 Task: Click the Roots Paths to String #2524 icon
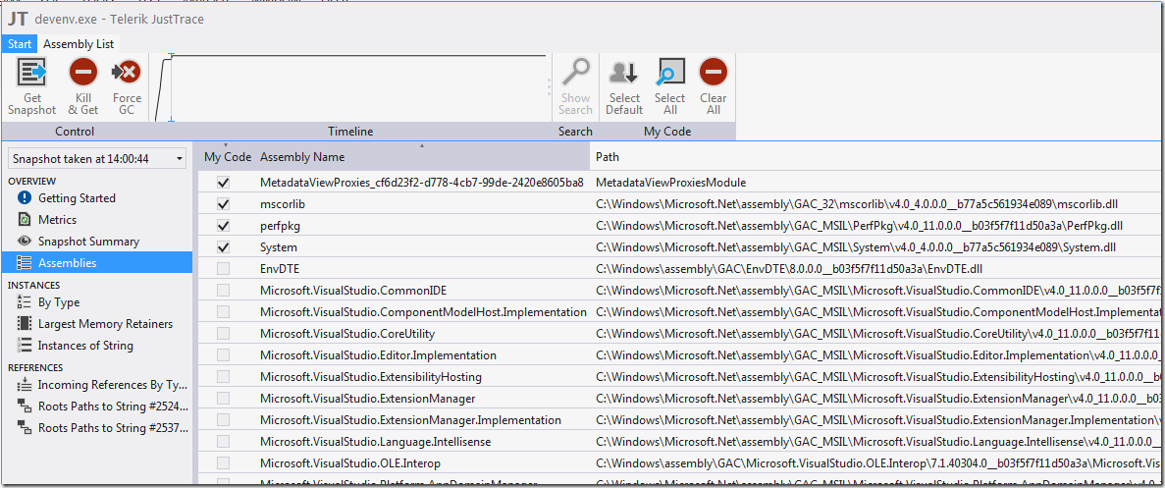25,407
